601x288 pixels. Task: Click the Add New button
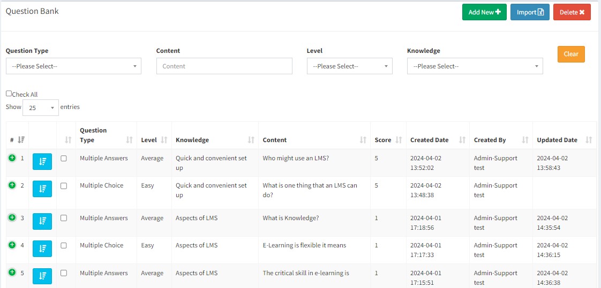[484, 12]
